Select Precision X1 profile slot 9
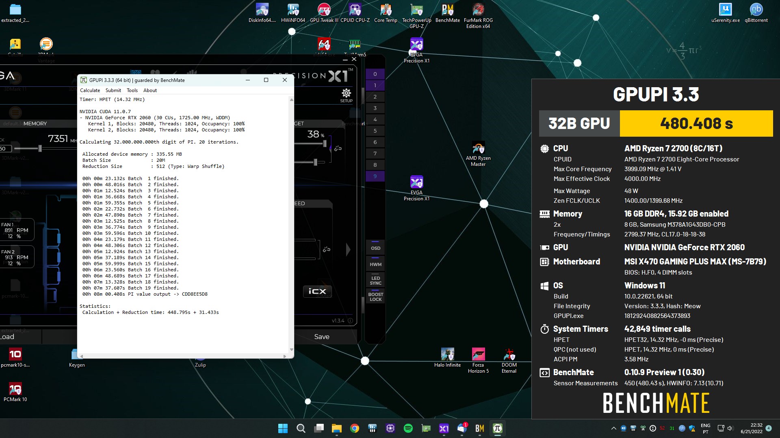780x438 pixels. pos(375,176)
